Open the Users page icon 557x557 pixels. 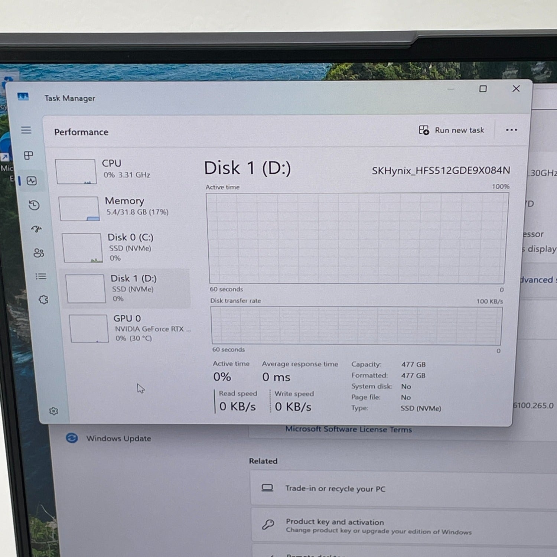coord(39,253)
